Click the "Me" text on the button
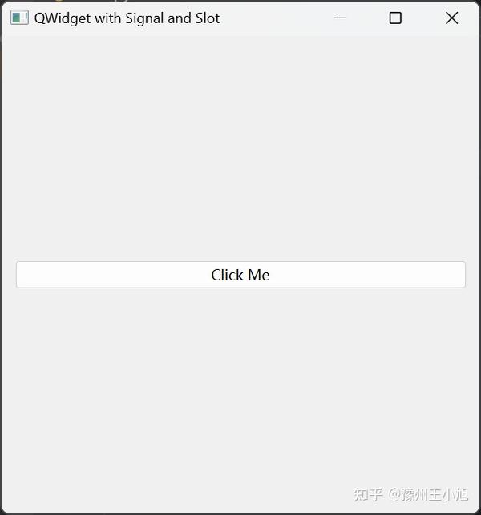Screen dimensions: 481x515 [259, 275]
